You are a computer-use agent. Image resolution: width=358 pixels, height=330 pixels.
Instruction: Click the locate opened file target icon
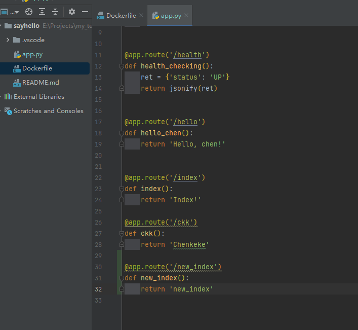click(29, 12)
